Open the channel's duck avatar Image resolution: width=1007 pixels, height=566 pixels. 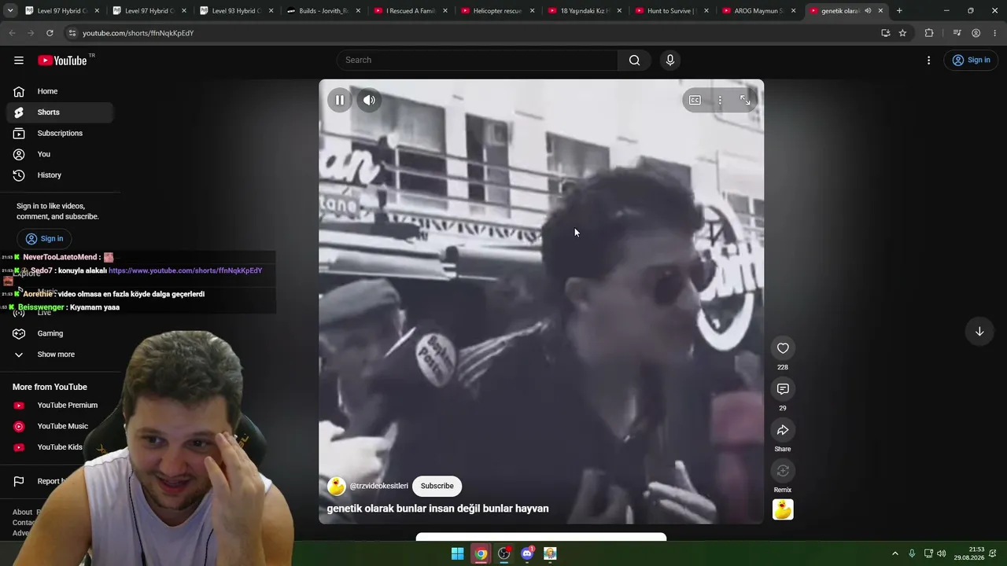coord(337,486)
